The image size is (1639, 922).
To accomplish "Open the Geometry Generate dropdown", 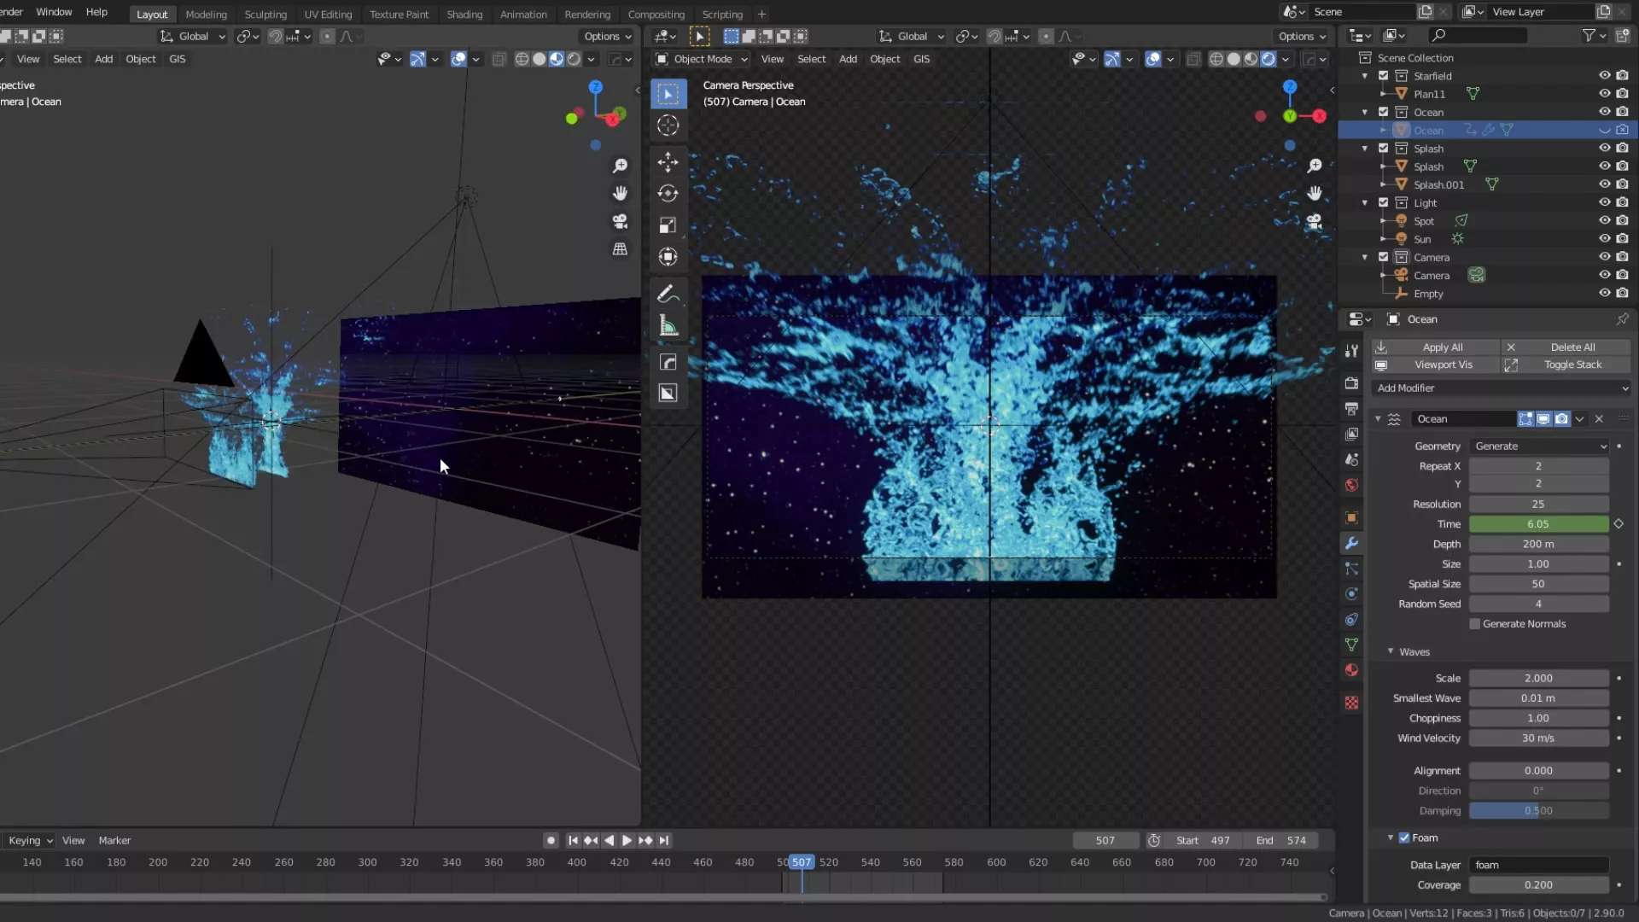I will [x=1539, y=446].
